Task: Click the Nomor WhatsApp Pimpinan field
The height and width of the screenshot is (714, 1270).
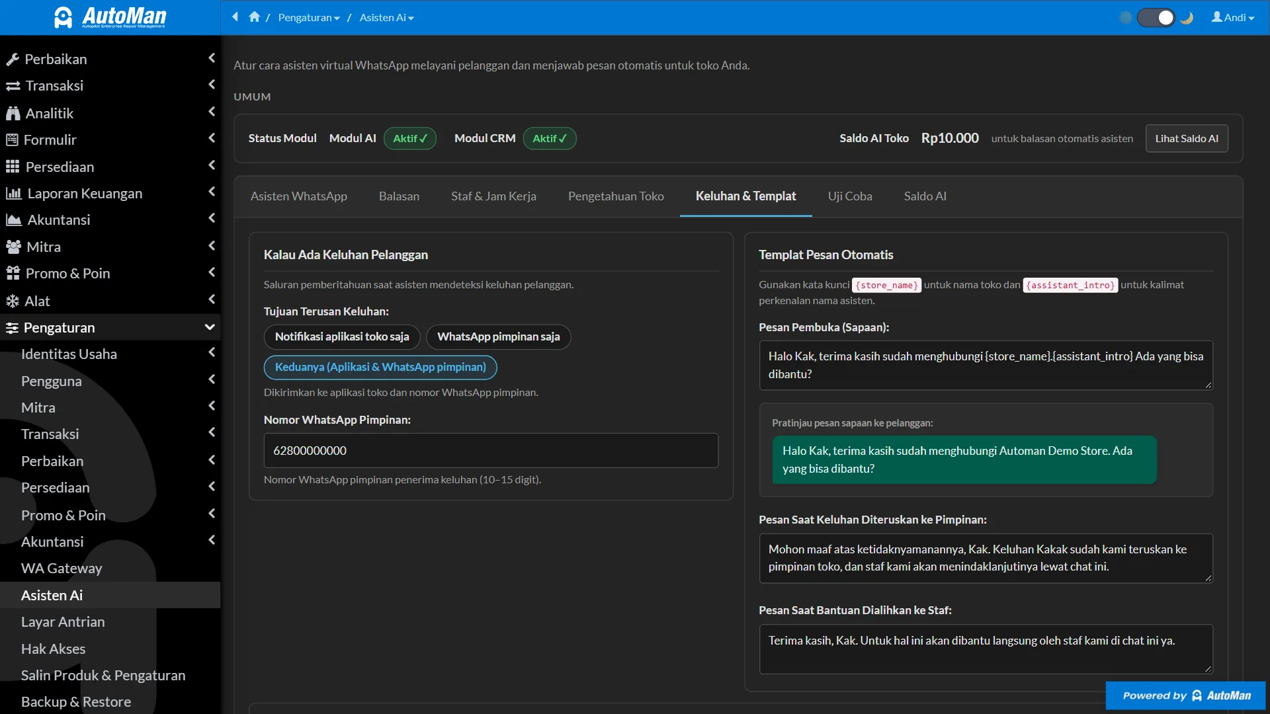Action: [x=491, y=450]
